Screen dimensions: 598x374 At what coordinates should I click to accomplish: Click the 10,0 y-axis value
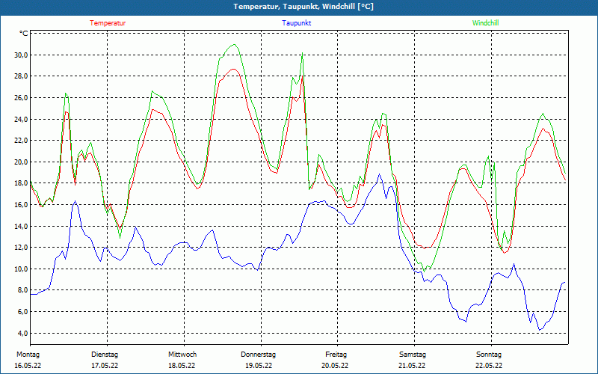(21, 269)
